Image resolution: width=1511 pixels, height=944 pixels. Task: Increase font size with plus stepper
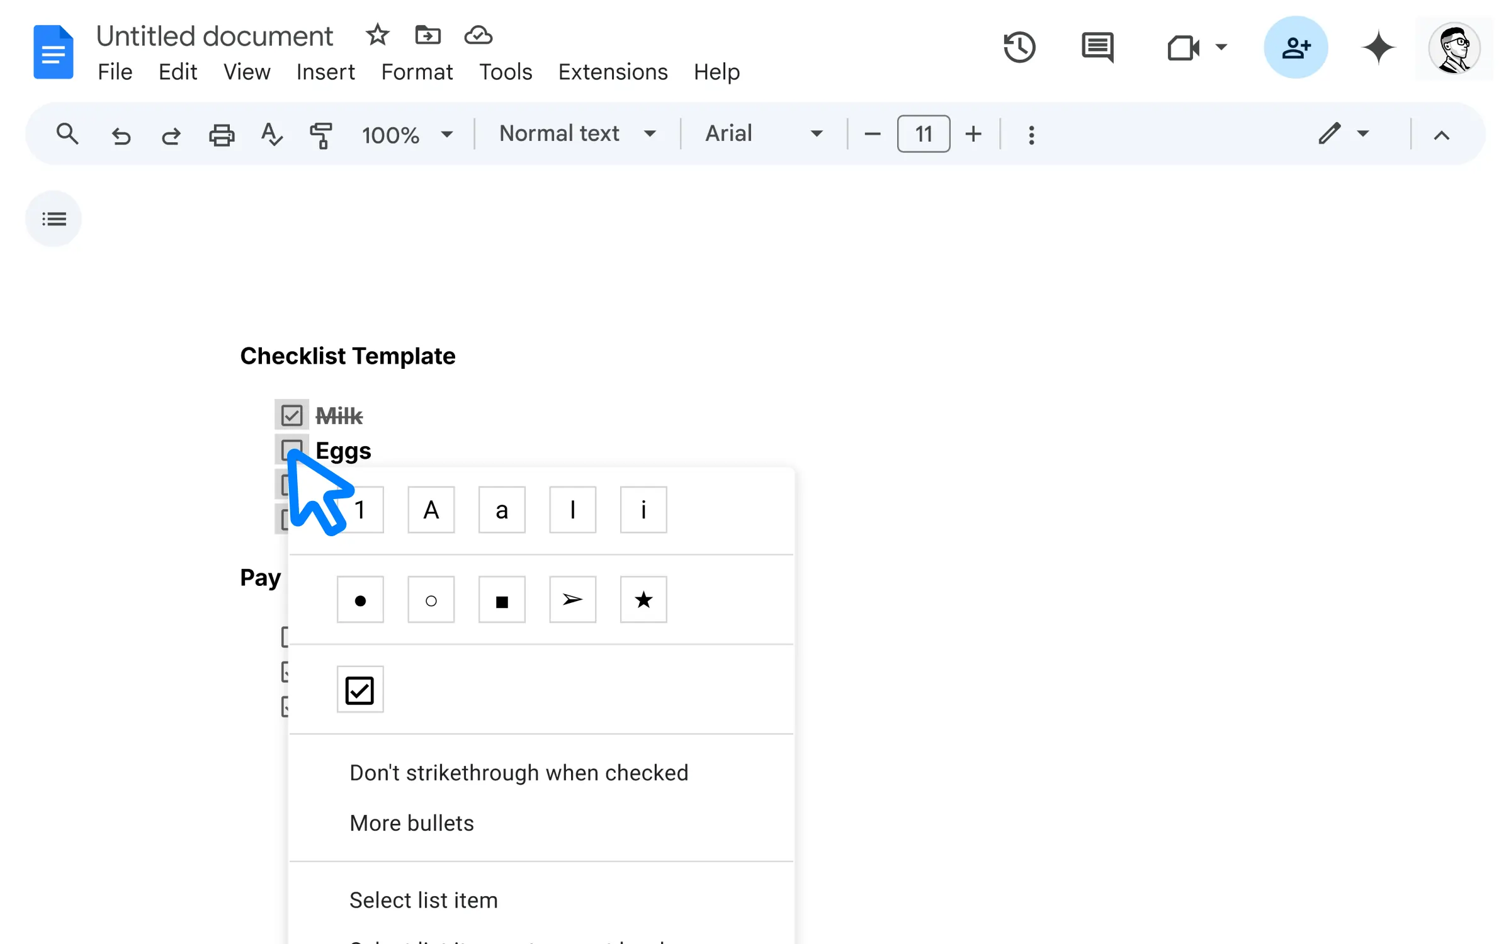coord(973,134)
